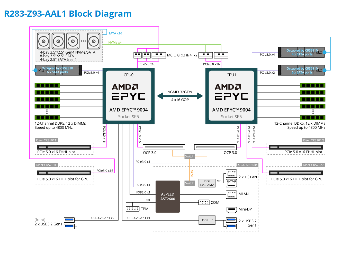This screenshot has height=258, width=360.
Task: Click the 4 x16 GOP text
Action: 180,100
